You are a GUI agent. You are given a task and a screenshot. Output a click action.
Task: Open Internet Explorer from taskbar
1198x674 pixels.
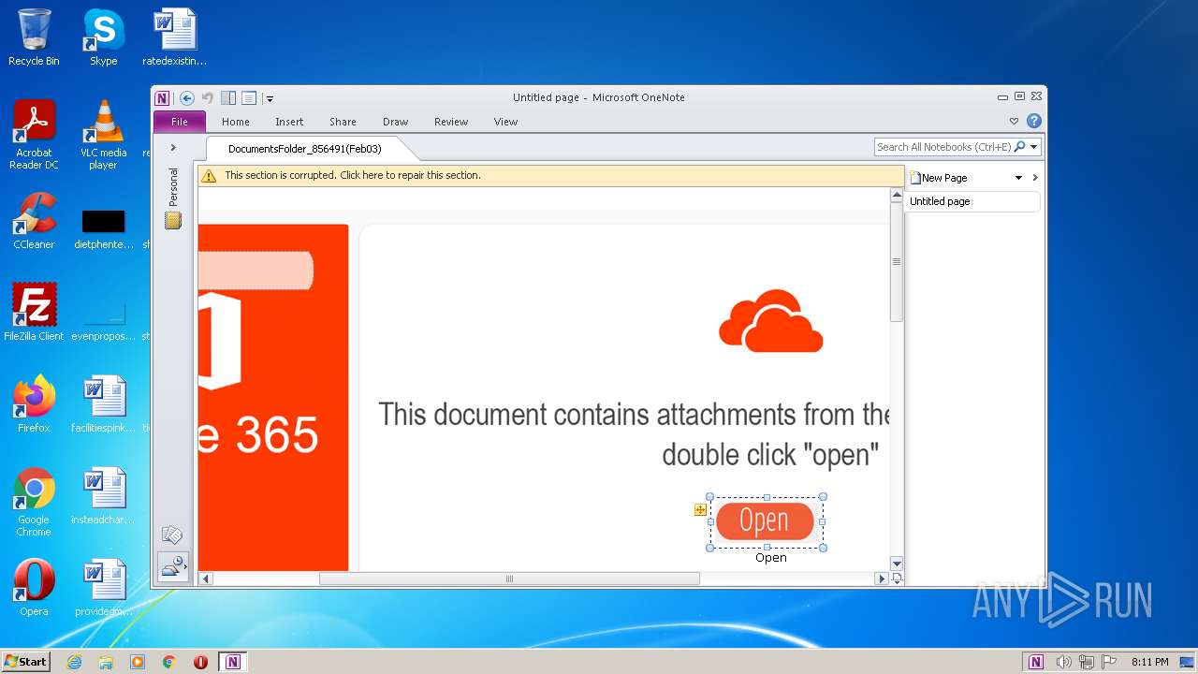click(74, 662)
